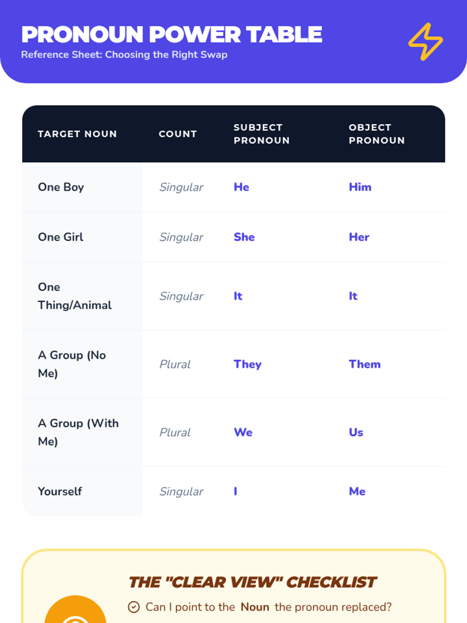Screen dimensions: 467x623
Task: Select 'We' in the Group With Me row
Action: pos(243,433)
